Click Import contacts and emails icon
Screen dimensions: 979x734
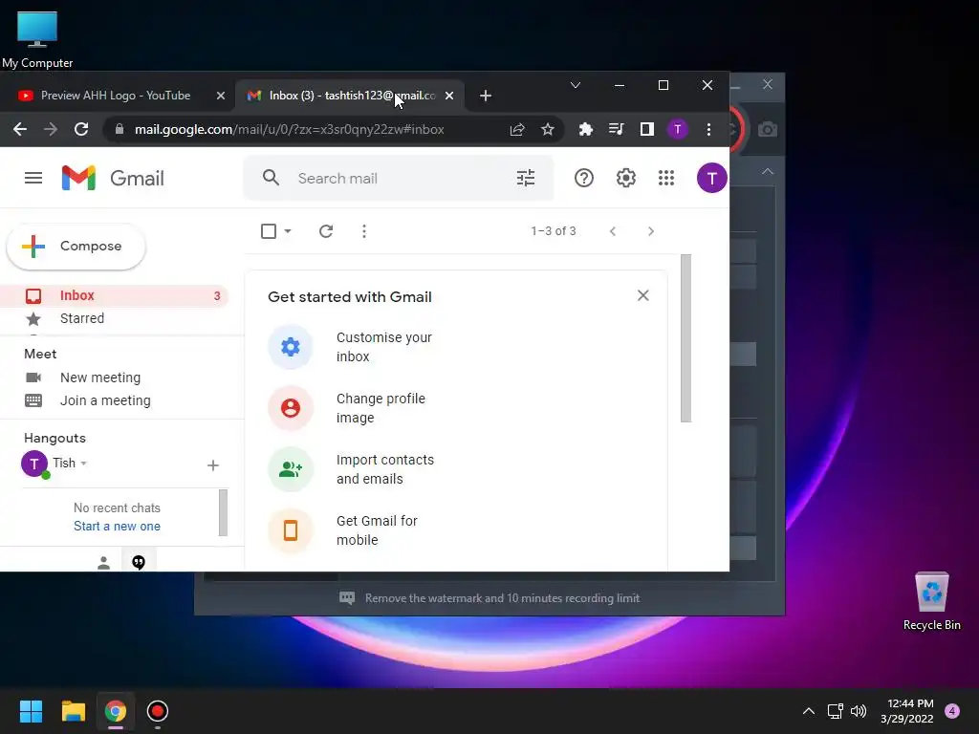tap(291, 468)
